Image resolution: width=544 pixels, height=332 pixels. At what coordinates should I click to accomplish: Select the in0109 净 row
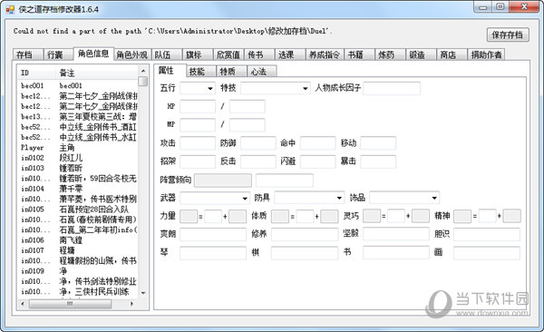point(79,271)
